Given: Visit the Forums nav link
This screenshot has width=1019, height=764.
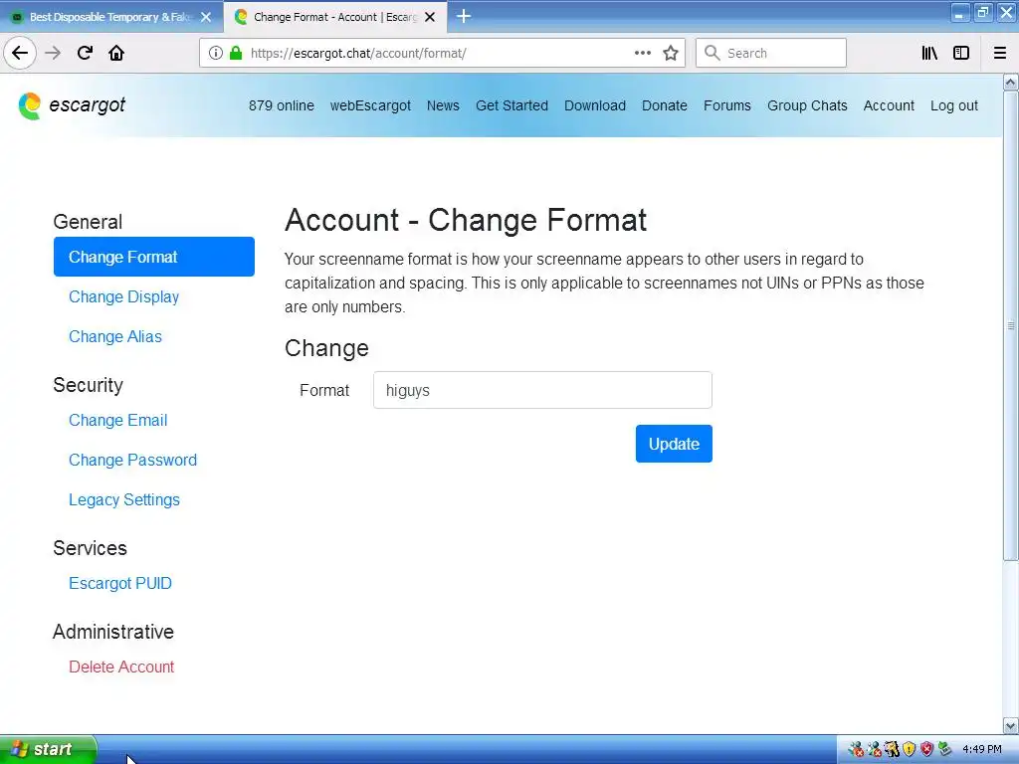Looking at the screenshot, I should 727,105.
